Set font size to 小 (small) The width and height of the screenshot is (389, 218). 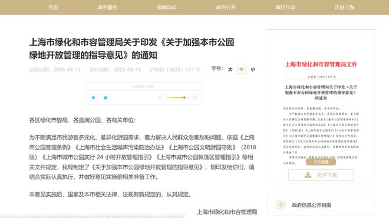pos(253,69)
